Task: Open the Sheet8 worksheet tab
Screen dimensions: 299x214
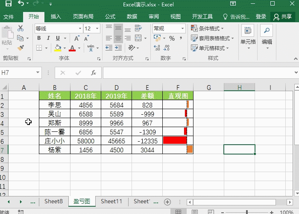Action: [x=53, y=202]
